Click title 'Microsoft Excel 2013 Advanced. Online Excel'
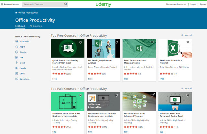Viewport: 207px width, 134px height. 171,115
